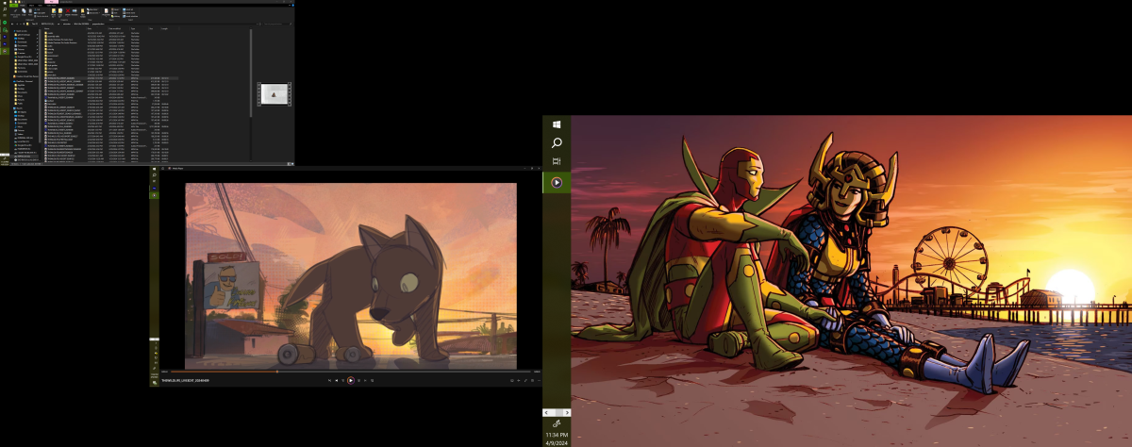Sort by the Size column header
Image resolution: width=1132 pixels, height=447 pixels.
click(151, 28)
